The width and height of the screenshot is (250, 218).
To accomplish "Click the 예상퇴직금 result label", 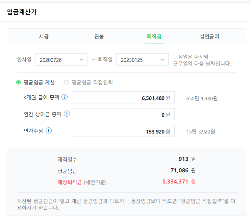I will (x=70, y=182).
